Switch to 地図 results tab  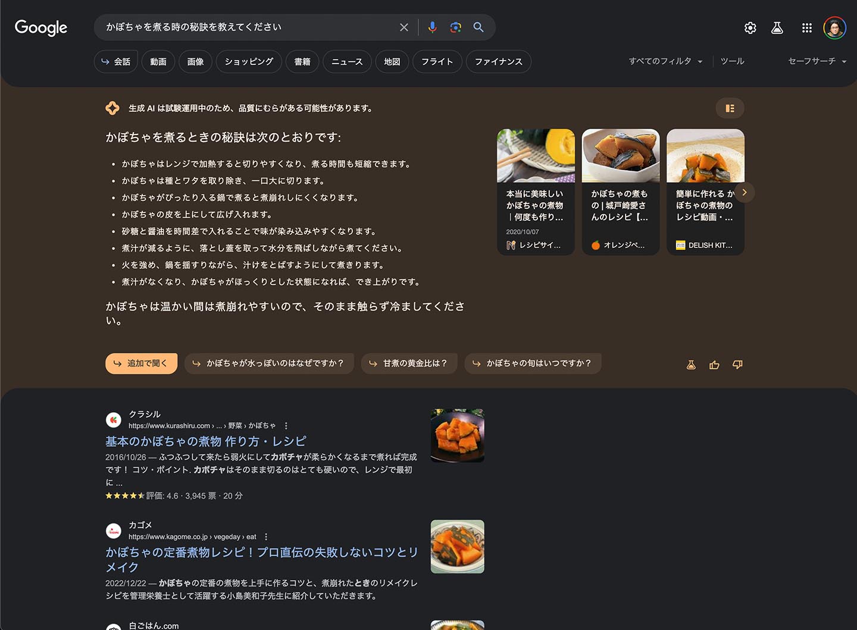tap(392, 61)
